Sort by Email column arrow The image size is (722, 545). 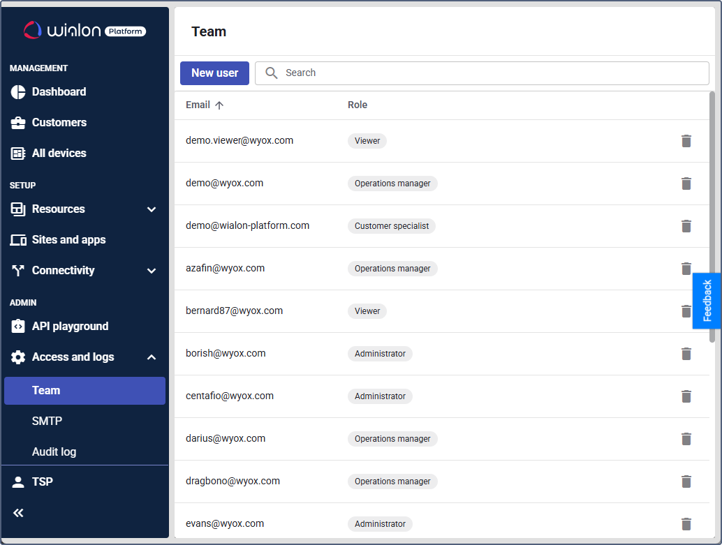[x=219, y=105]
